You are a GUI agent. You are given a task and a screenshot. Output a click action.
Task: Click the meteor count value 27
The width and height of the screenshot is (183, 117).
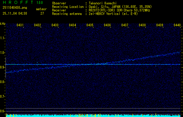click(42, 13)
